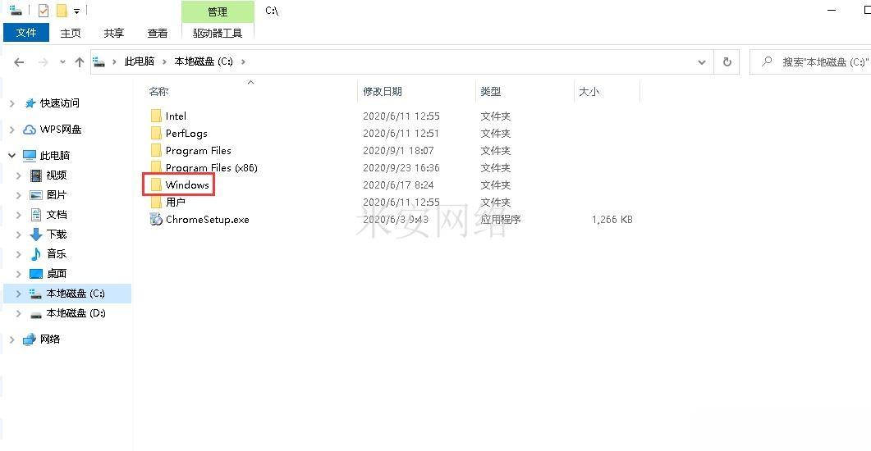The width and height of the screenshot is (871, 451).
Task: Open the 驱动器工具 tab
Action: coord(218,34)
